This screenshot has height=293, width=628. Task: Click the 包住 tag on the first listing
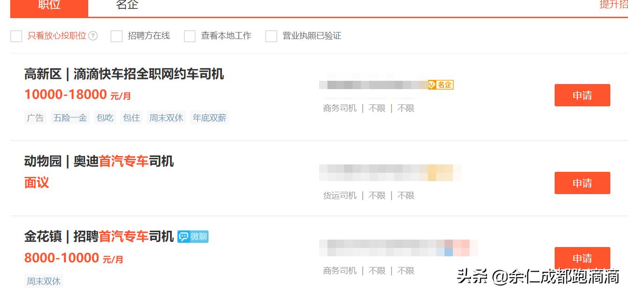131,117
